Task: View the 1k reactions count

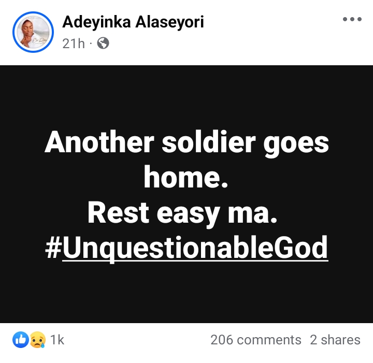Action: tap(58, 340)
